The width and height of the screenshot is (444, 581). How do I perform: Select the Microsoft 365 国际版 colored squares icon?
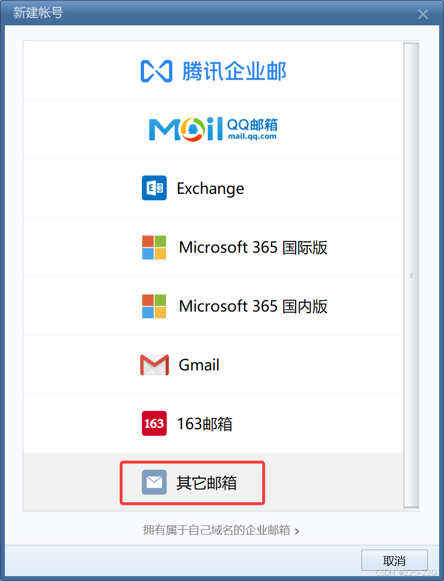click(x=154, y=247)
